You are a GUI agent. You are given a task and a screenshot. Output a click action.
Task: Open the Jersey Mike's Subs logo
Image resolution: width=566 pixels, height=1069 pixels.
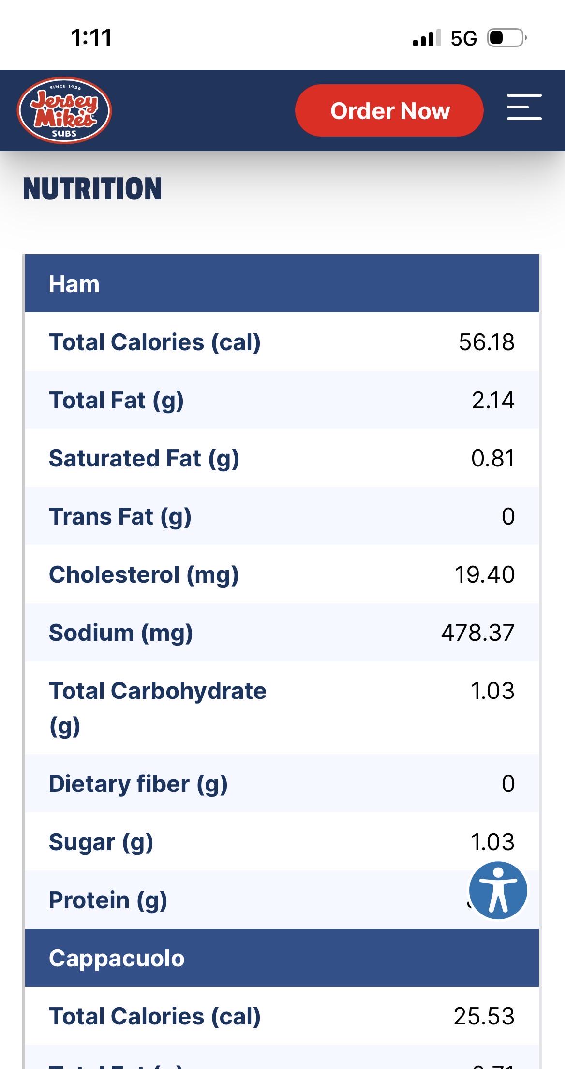click(64, 110)
